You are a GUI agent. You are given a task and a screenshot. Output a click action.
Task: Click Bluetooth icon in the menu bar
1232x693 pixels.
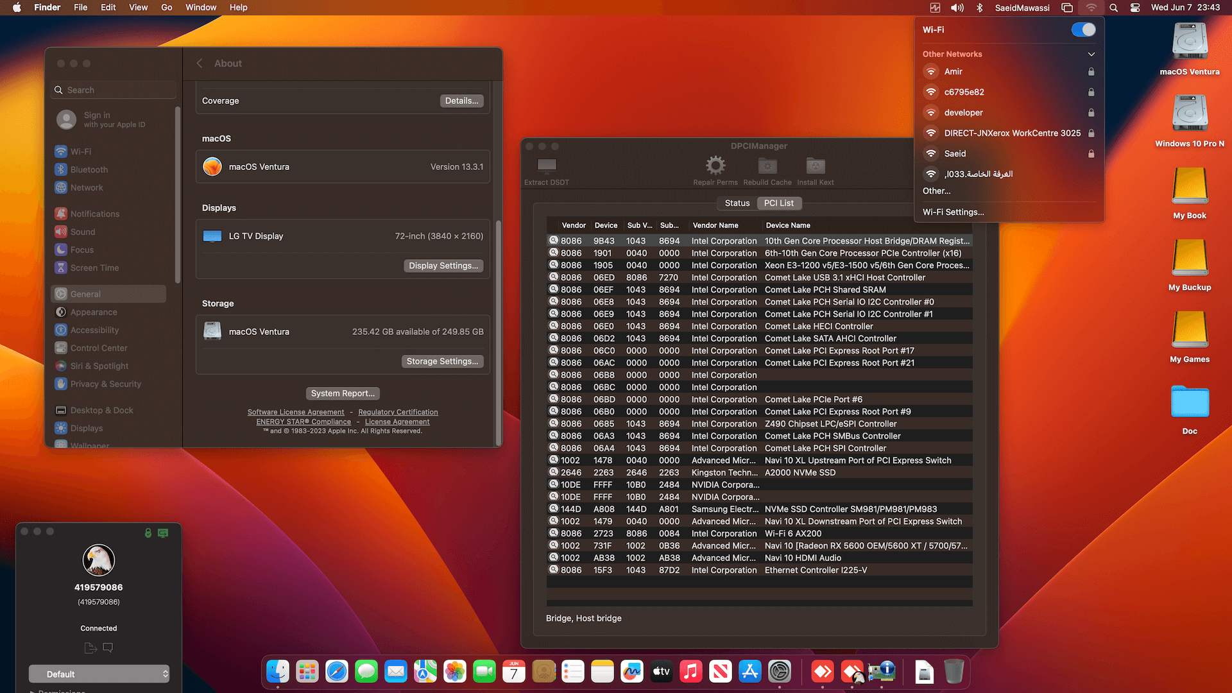pos(979,8)
